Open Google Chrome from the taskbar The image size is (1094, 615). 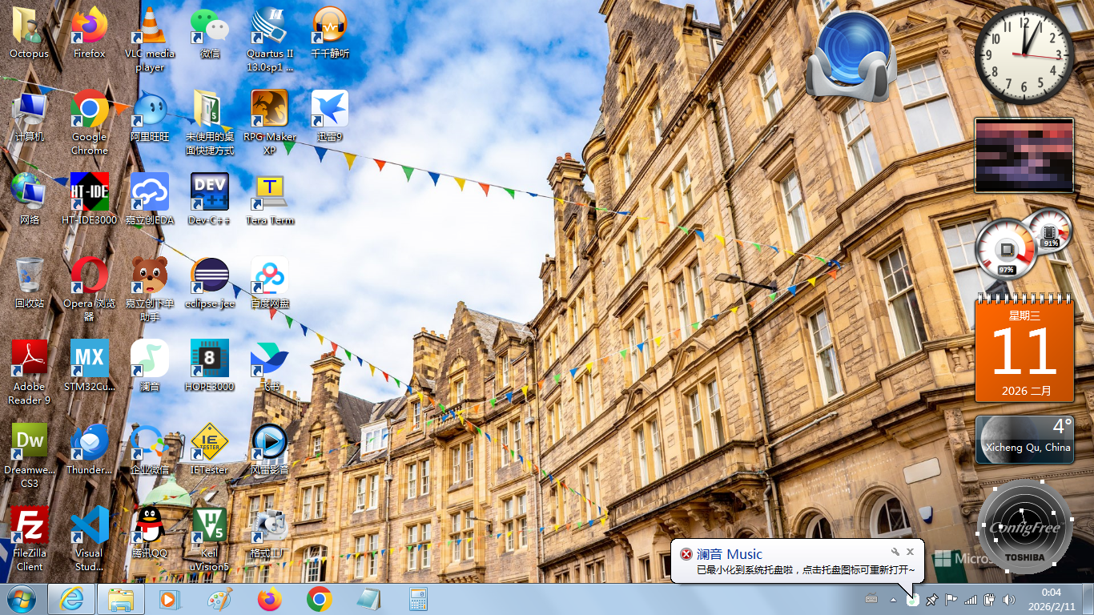point(320,599)
